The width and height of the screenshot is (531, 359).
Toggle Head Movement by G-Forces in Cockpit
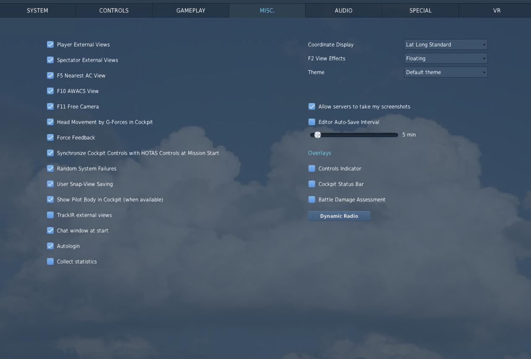(x=50, y=122)
